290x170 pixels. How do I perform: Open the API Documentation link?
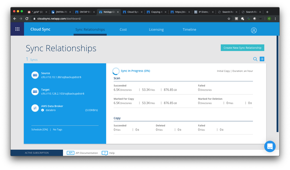pyautogui.click(x=87, y=153)
